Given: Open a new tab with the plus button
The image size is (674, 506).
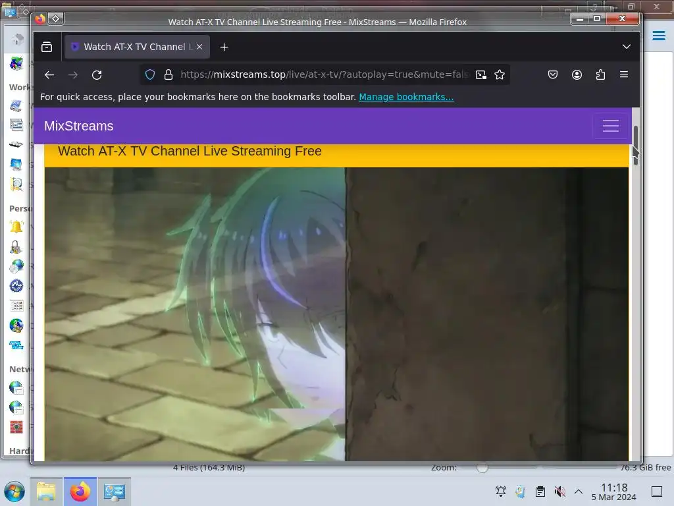Looking at the screenshot, I should point(224,47).
